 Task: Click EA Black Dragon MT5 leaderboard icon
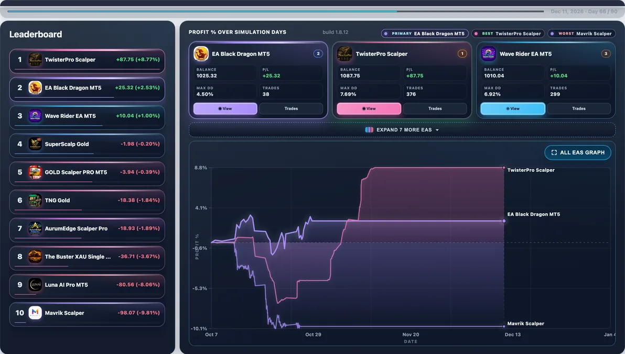tap(35, 87)
